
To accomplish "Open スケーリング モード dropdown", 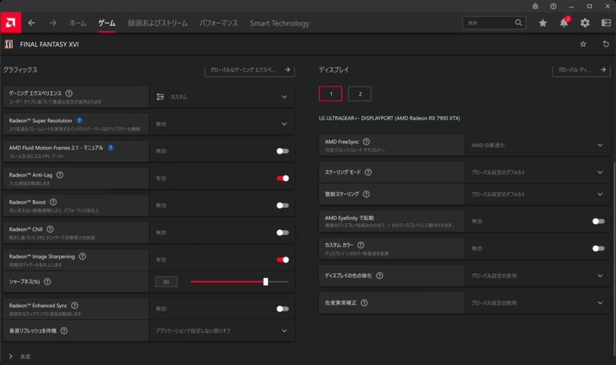I will [x=537, y=172].
